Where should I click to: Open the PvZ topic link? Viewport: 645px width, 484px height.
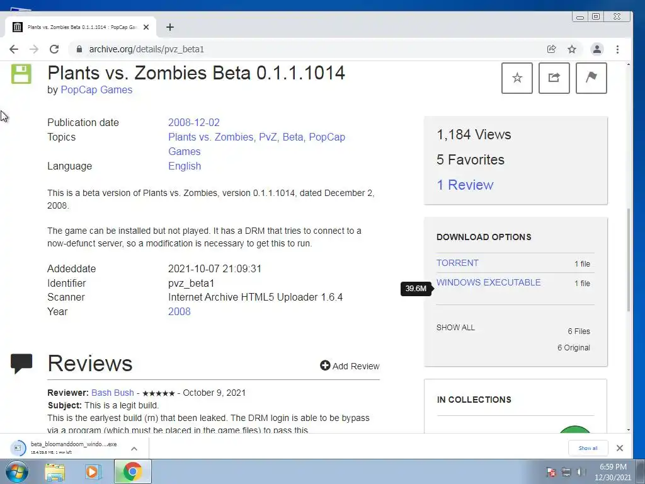[x=268, y=137]
